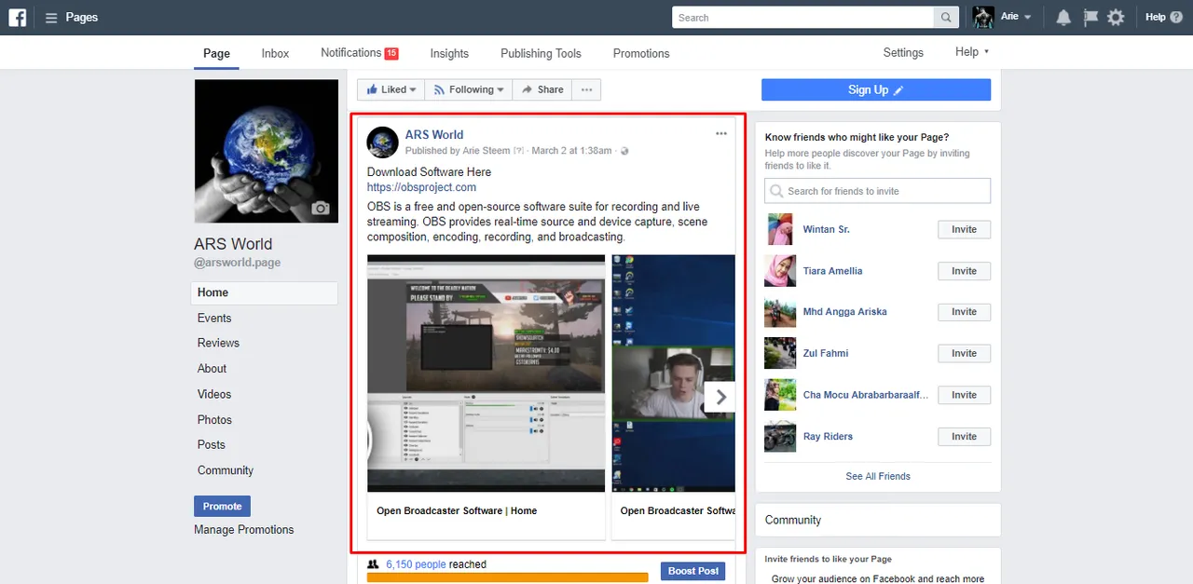Open the Insights tab
The height and width of the screenshot is (584, 1193).
click(449, 53)
